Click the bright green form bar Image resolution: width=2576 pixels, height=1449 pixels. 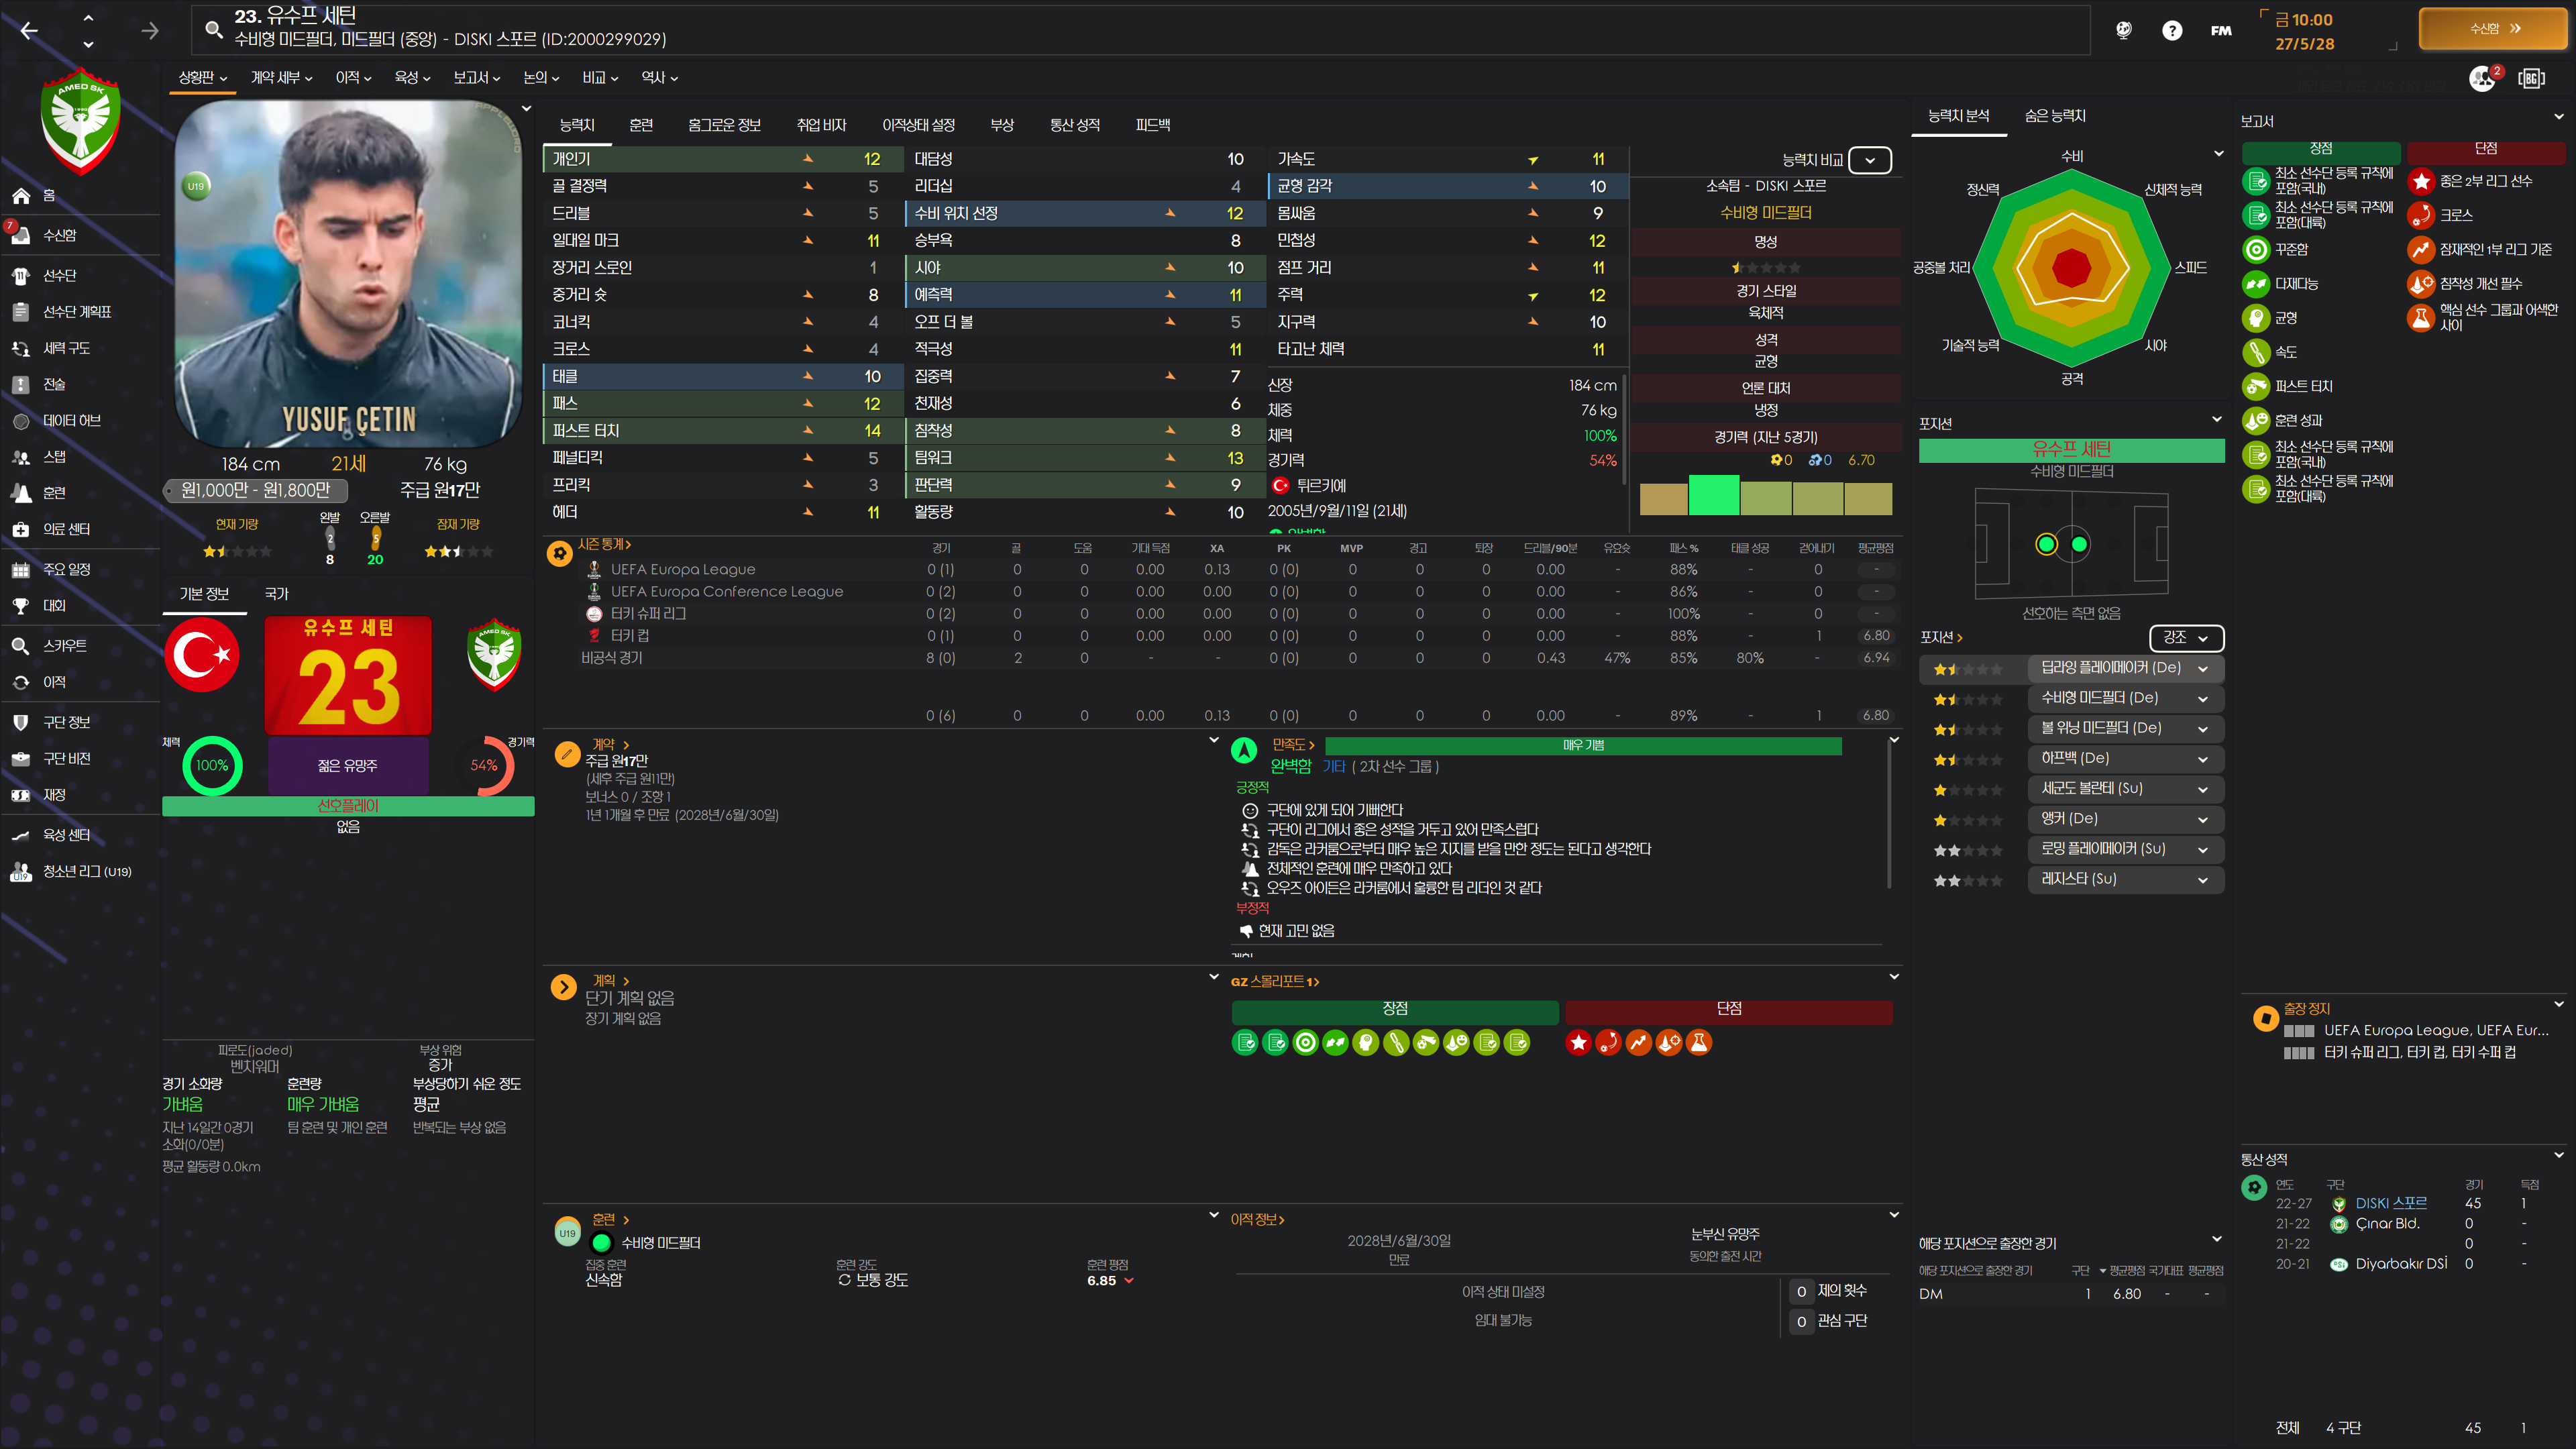1713,495
